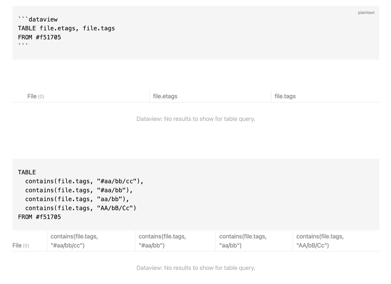Click the FROM keyword in second query

25,217
